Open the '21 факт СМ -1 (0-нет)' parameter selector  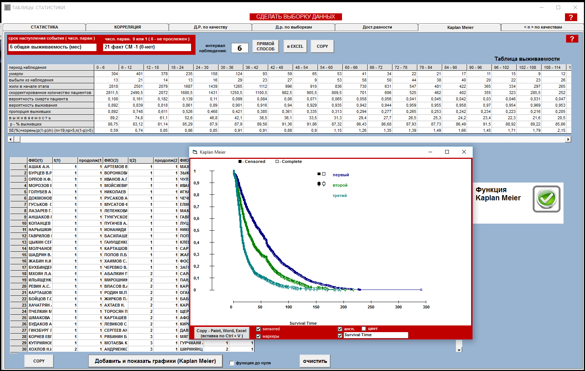pyautogui.click(x=147, y=47)
